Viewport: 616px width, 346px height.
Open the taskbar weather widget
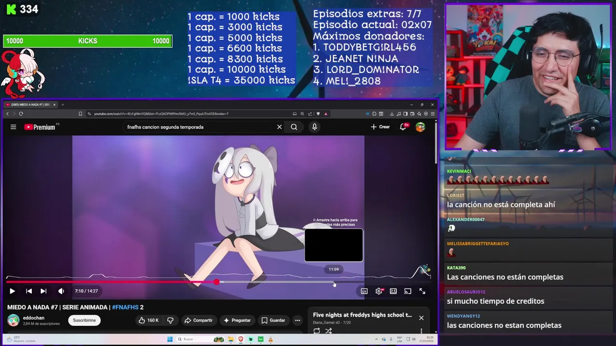point(20,339)
